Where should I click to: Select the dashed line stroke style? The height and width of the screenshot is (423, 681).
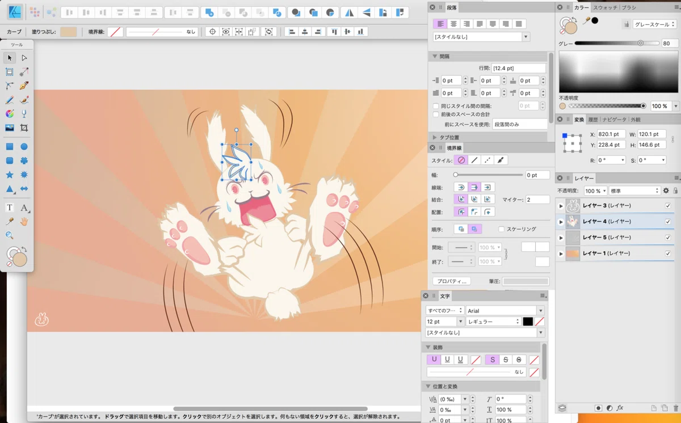487,160
